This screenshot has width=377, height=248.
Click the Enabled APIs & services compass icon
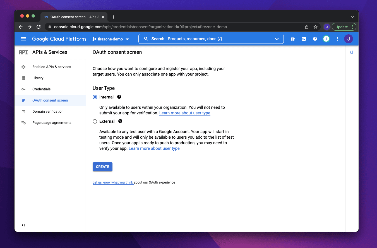[x=23, y=67]
